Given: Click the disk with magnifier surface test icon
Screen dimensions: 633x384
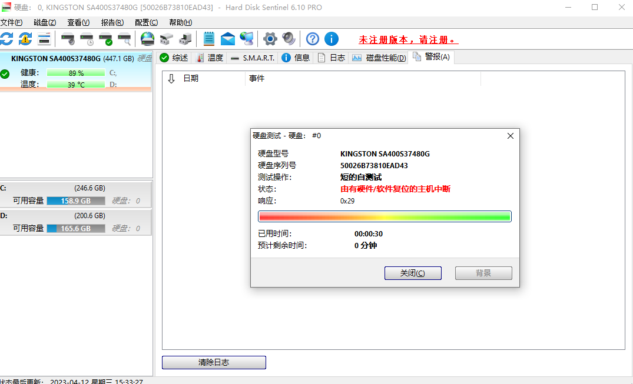Looking at the screenshot, I should [x=124, y=39].
